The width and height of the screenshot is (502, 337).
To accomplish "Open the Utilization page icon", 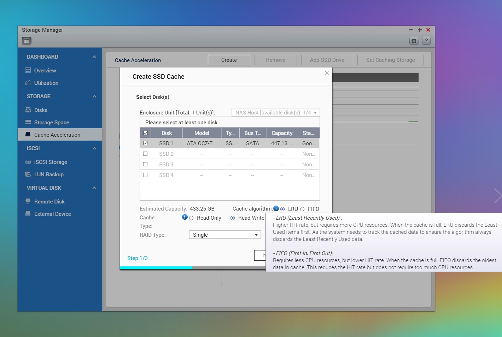I will pos(28,83).
